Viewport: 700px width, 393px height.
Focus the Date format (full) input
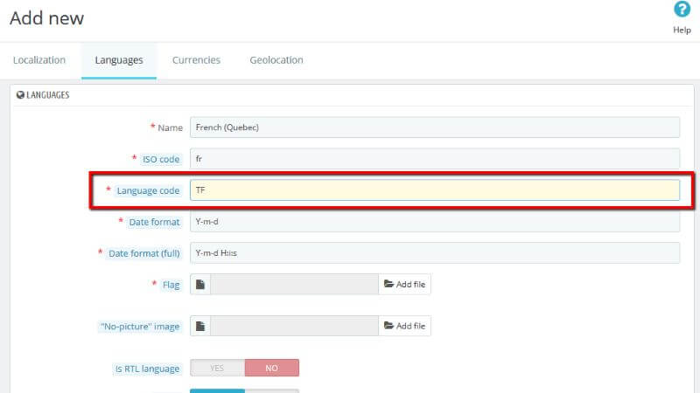coord(435,252)
